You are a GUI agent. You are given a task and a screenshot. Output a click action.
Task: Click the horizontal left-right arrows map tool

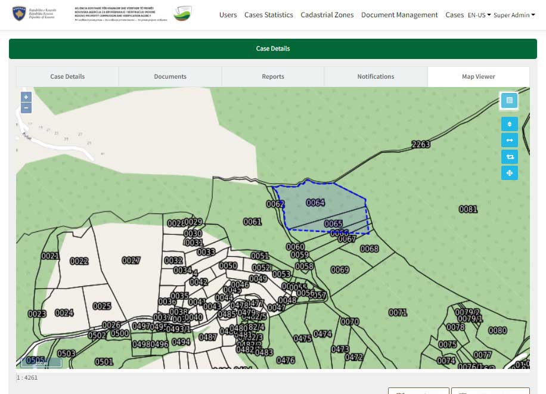click(510, 141)
